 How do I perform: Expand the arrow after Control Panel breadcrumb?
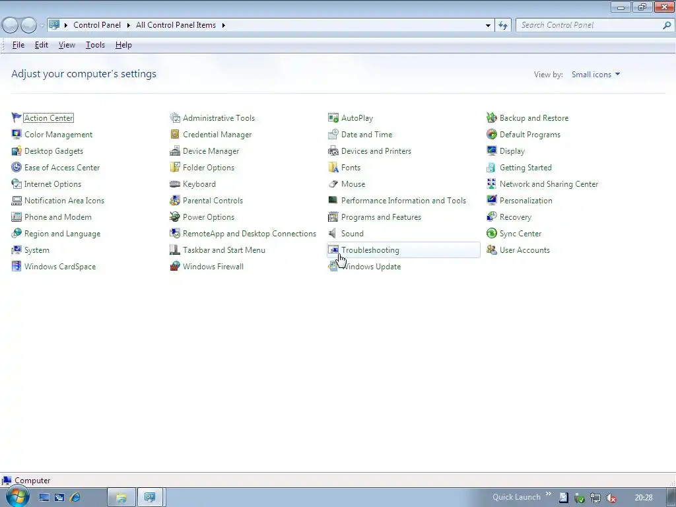click(129, 26)
